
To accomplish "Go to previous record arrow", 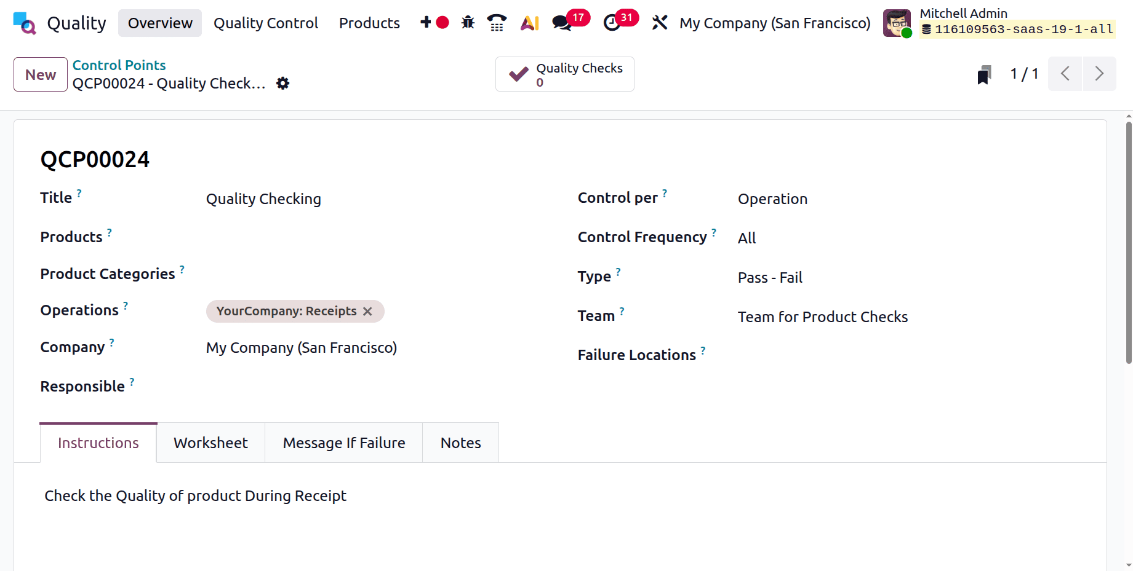I will [1065, 74].
